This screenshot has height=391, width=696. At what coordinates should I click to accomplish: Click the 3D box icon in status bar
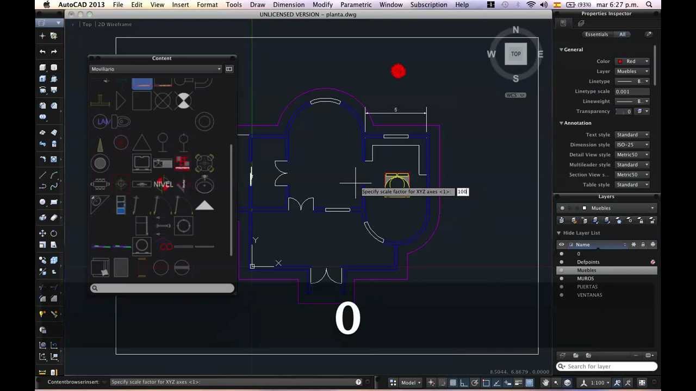[x=568, y=382]
